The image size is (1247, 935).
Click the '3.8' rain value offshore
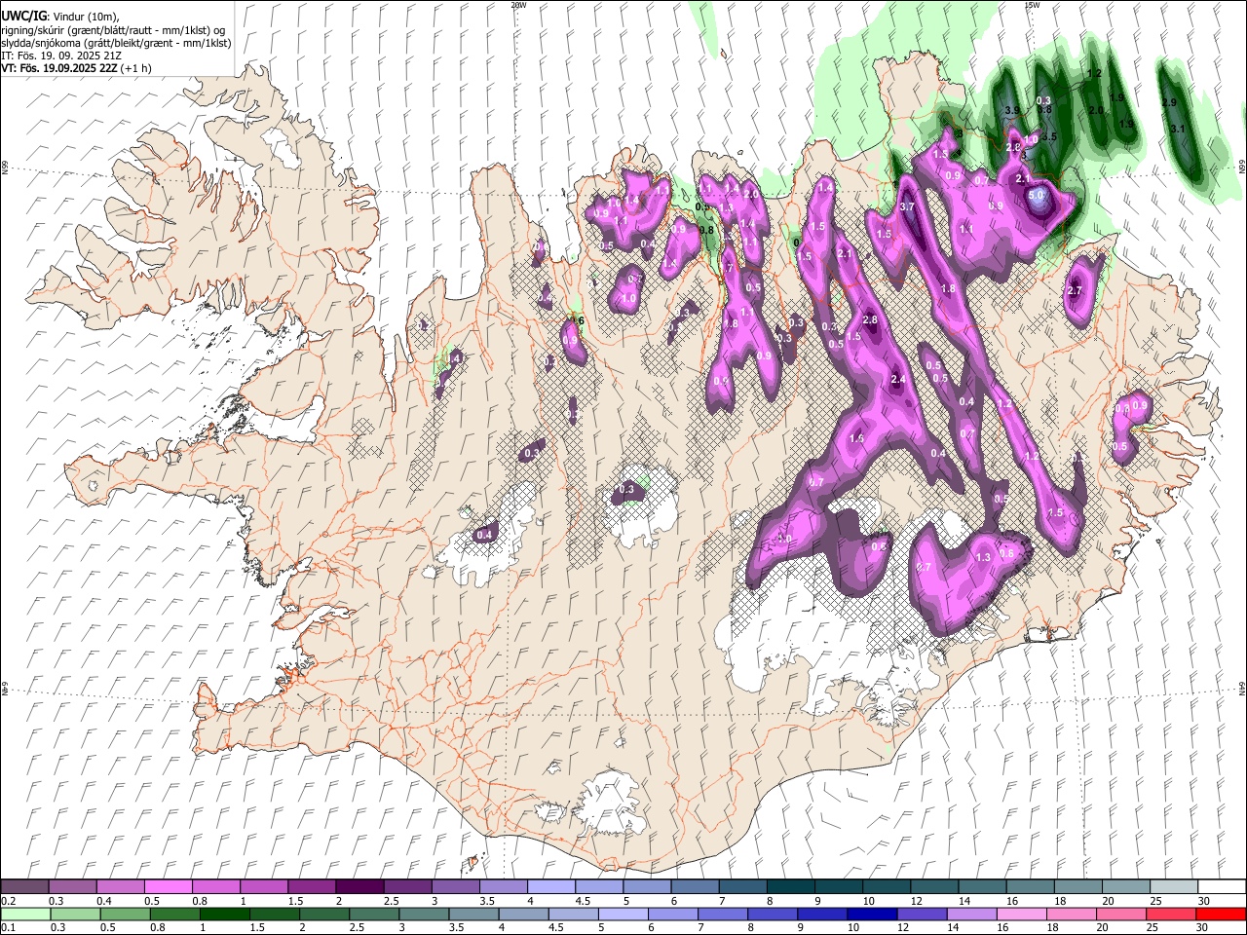[x=1045, y=110]
